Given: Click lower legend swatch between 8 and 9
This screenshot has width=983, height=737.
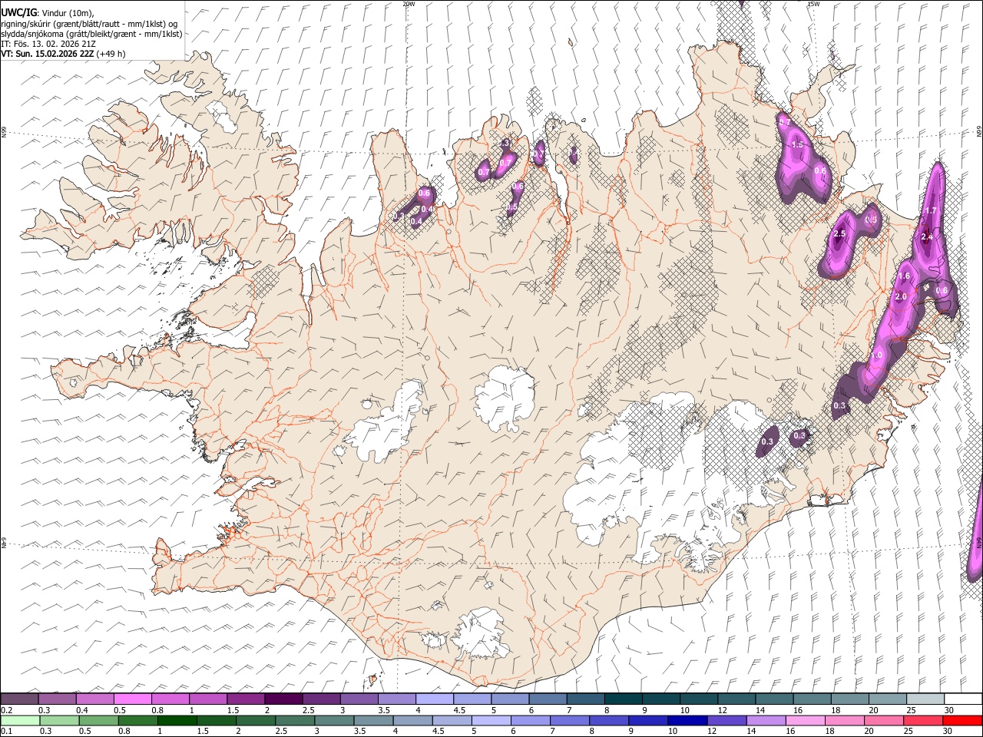Looking at the screenshot, I should [x=609, y=720].
